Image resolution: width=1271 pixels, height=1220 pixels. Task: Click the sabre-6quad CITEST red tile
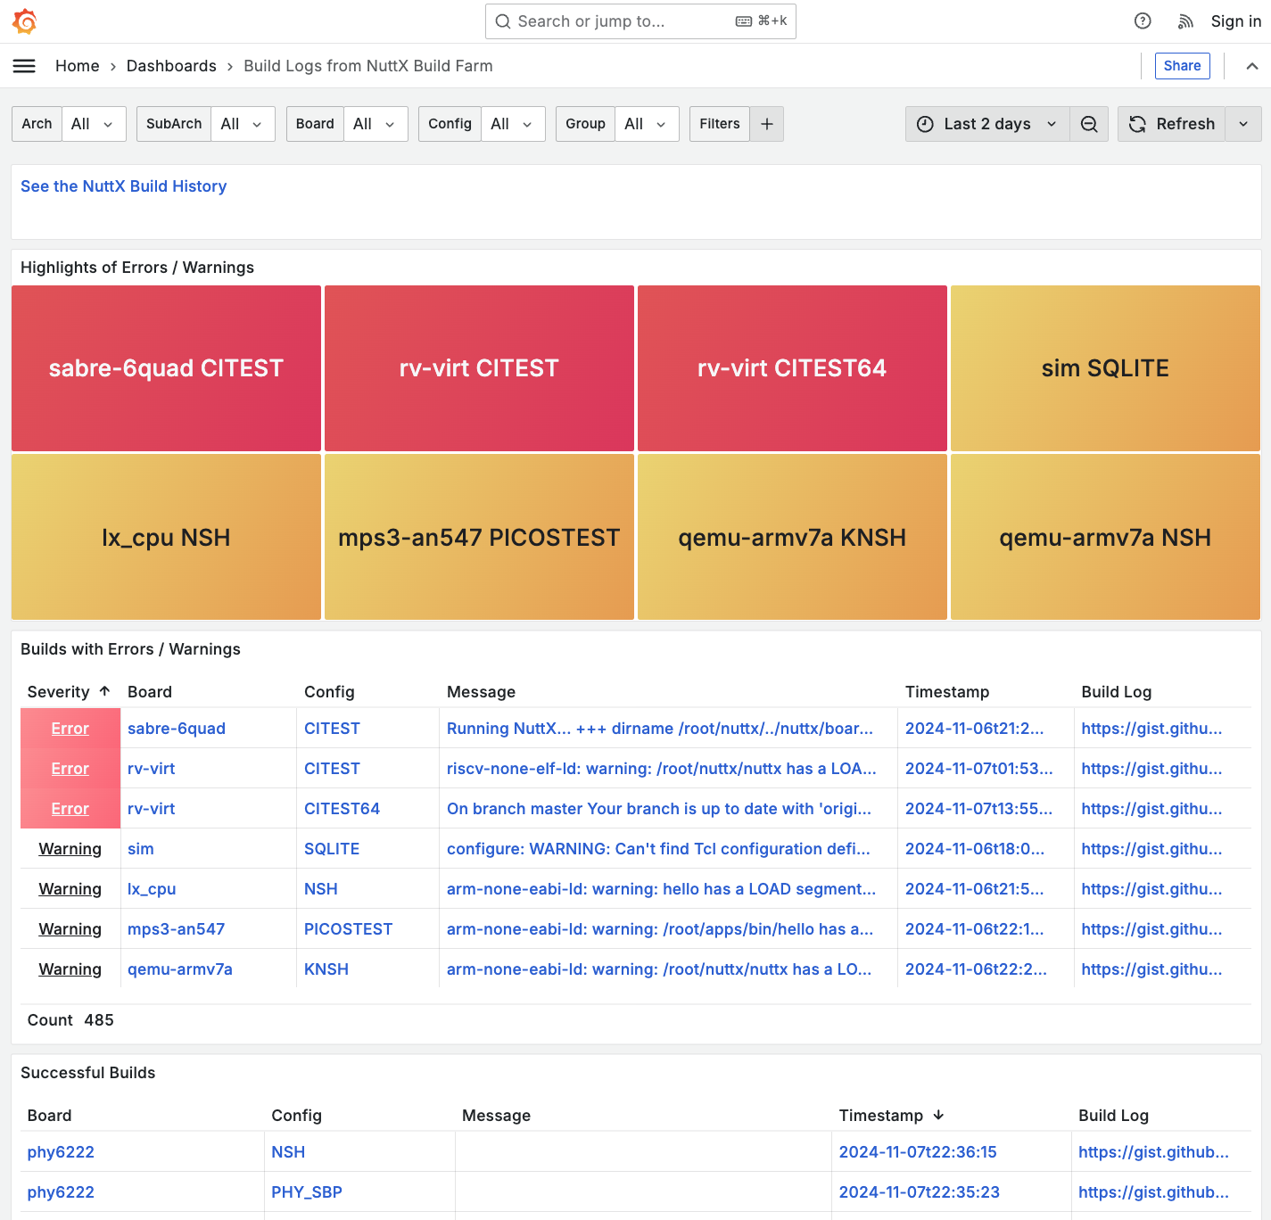coord(166,368)
